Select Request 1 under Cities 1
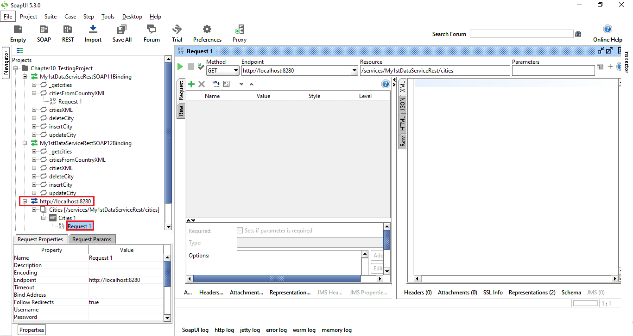The width and height of the screenshot is (633, 336). [80, 226]
